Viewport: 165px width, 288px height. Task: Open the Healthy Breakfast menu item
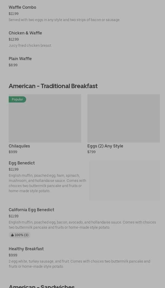[x=26, y=249]
